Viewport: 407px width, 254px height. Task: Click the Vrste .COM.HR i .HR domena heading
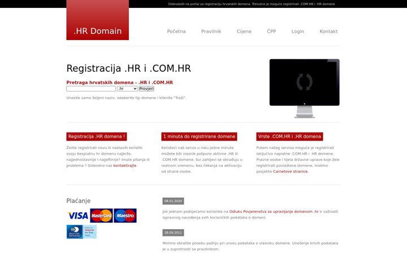coord(289,137)
